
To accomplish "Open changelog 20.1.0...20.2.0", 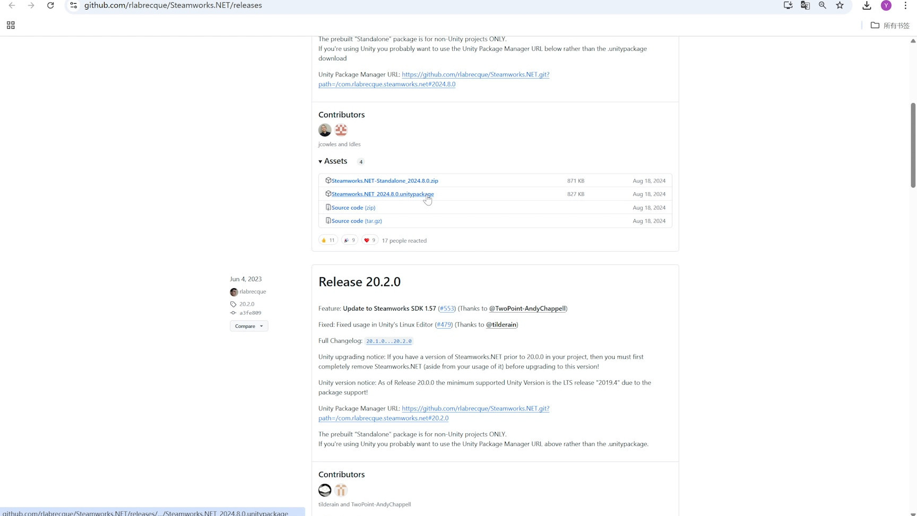I will tap(389, 341).
